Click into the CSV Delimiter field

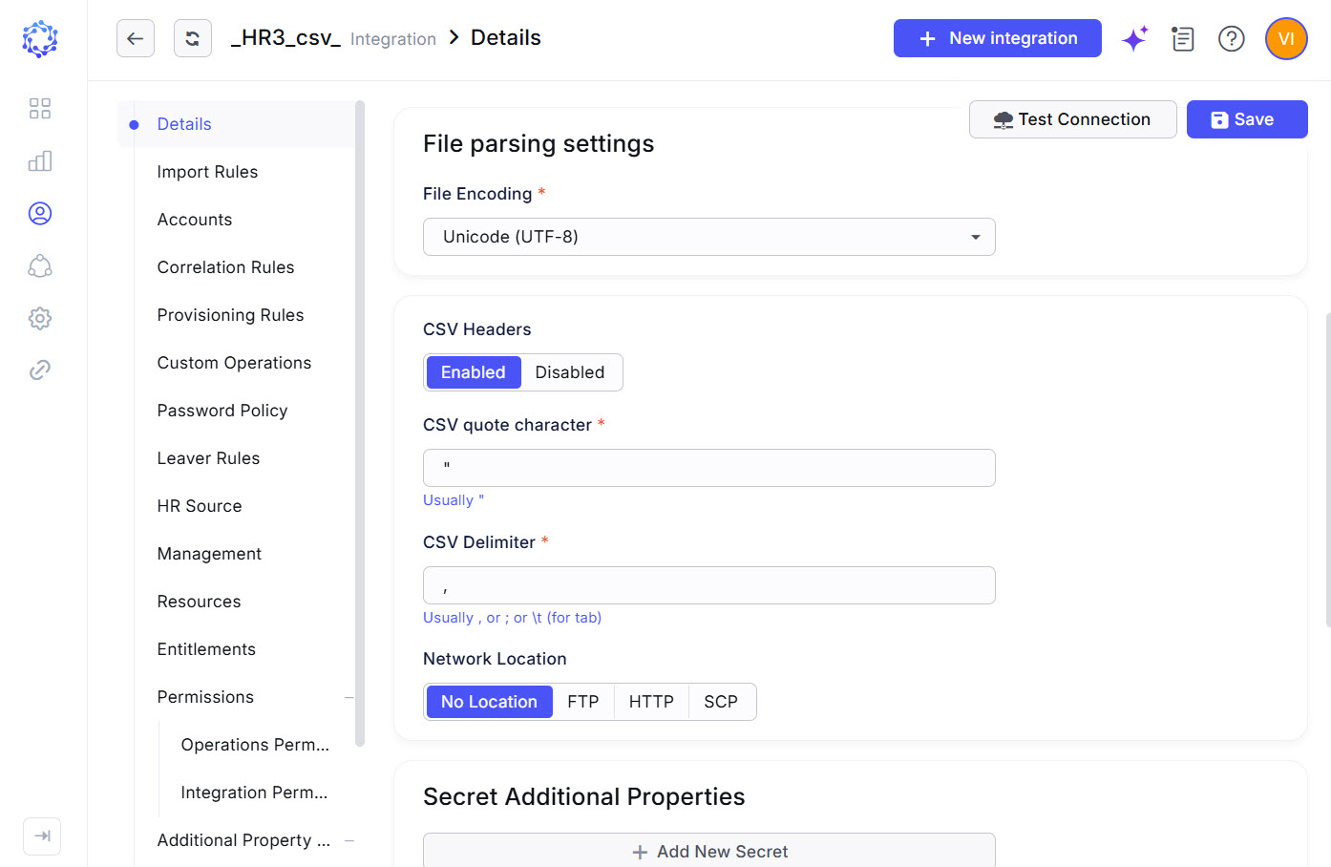(709, 585)
